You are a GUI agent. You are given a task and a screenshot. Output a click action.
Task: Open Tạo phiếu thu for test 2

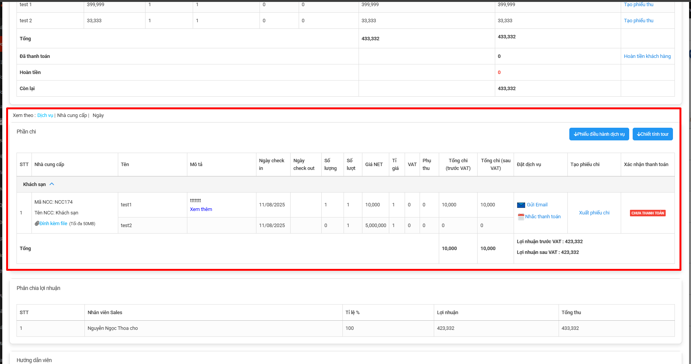[638, 21]
